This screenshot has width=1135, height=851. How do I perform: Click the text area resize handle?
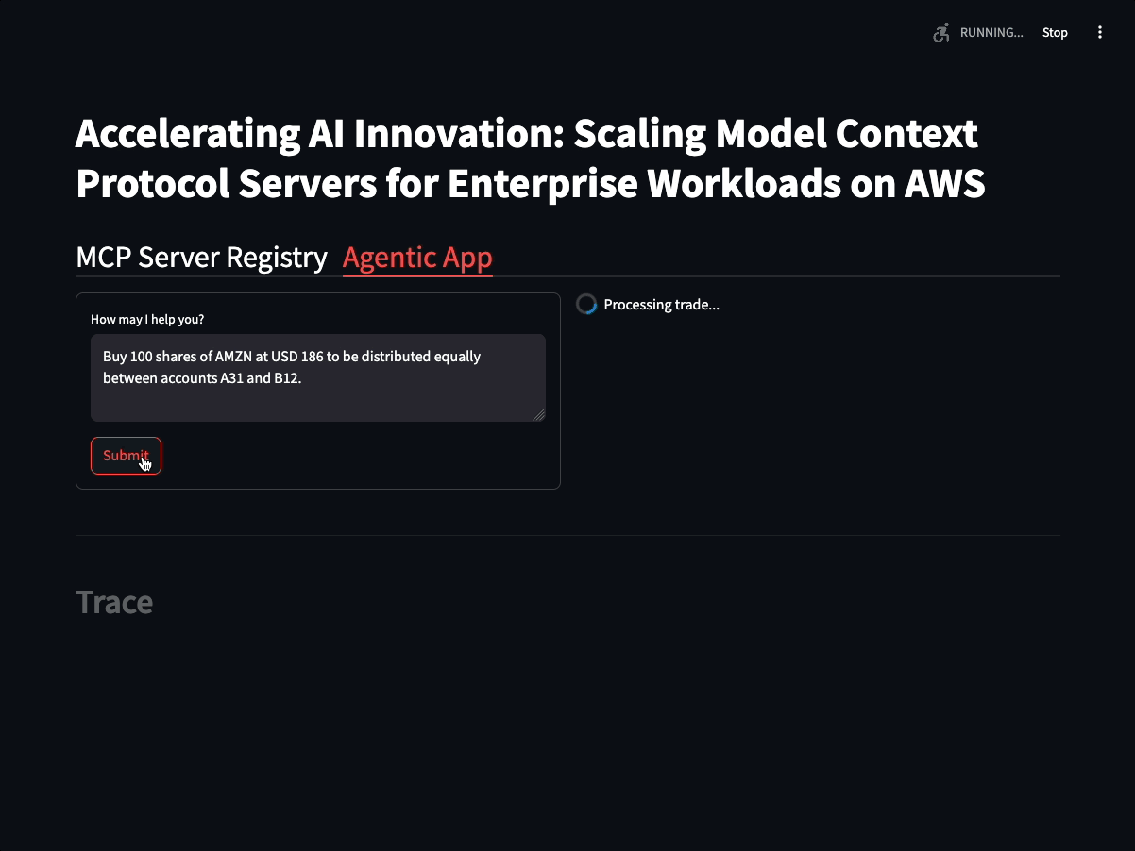(x=539, y=415)
